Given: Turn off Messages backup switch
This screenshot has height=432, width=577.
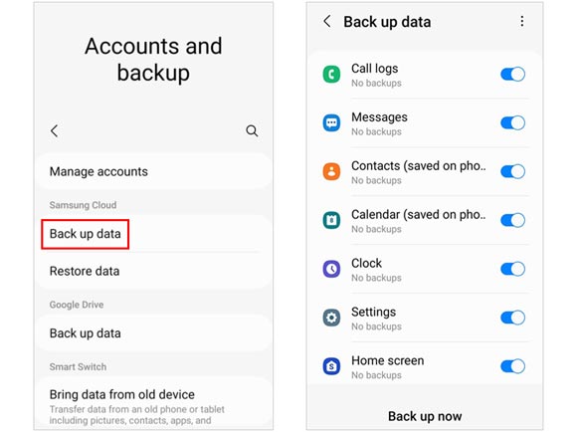Looking at the screenshot, I should click(512, 123).
